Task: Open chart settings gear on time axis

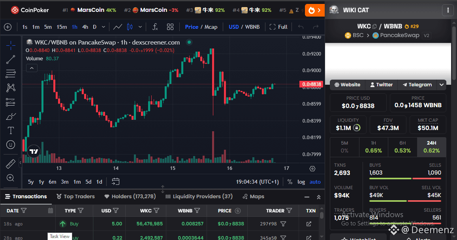Action: (312, 168)
